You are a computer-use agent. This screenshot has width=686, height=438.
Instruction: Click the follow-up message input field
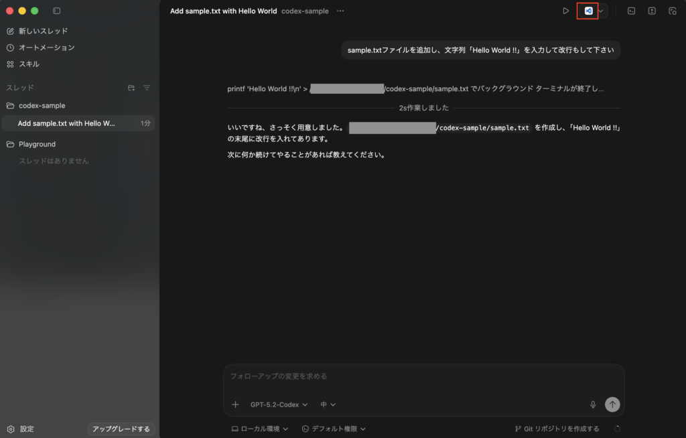pos(422,376)
